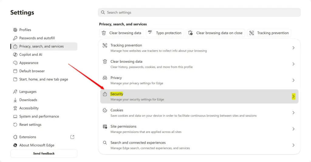Click the Site permissions row icon
The image size is (311, 162).
(105, 126)
